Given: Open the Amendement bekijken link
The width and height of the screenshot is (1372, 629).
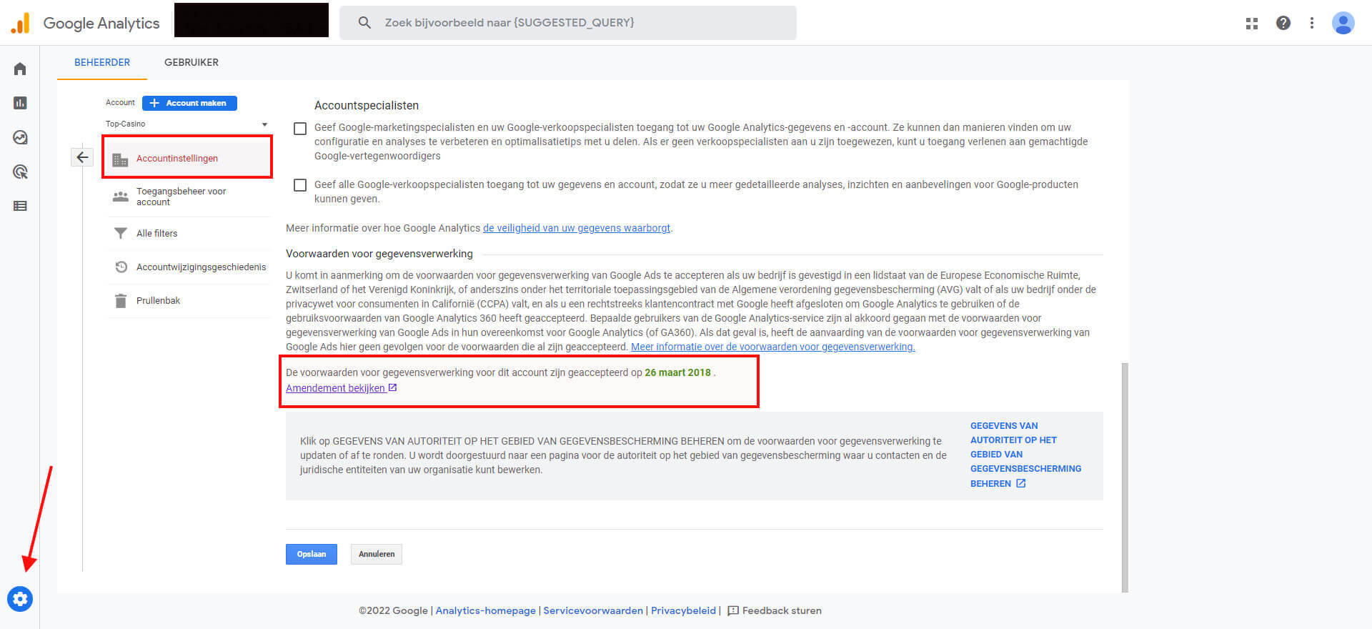Looking at the screenshot, I should (x=335, y=388).
